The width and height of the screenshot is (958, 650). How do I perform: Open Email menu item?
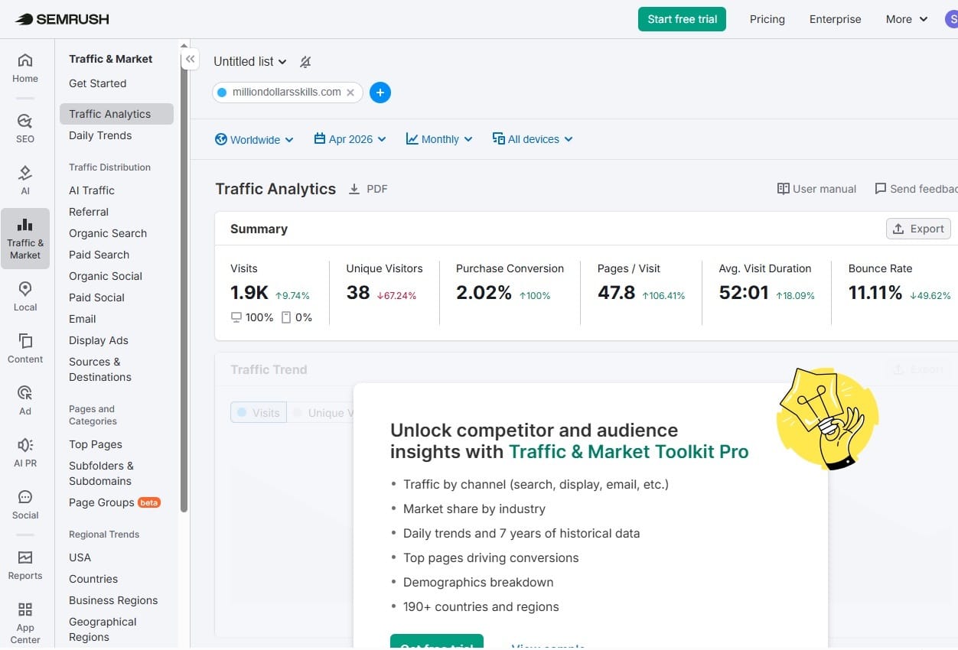(x=83, y=319)
